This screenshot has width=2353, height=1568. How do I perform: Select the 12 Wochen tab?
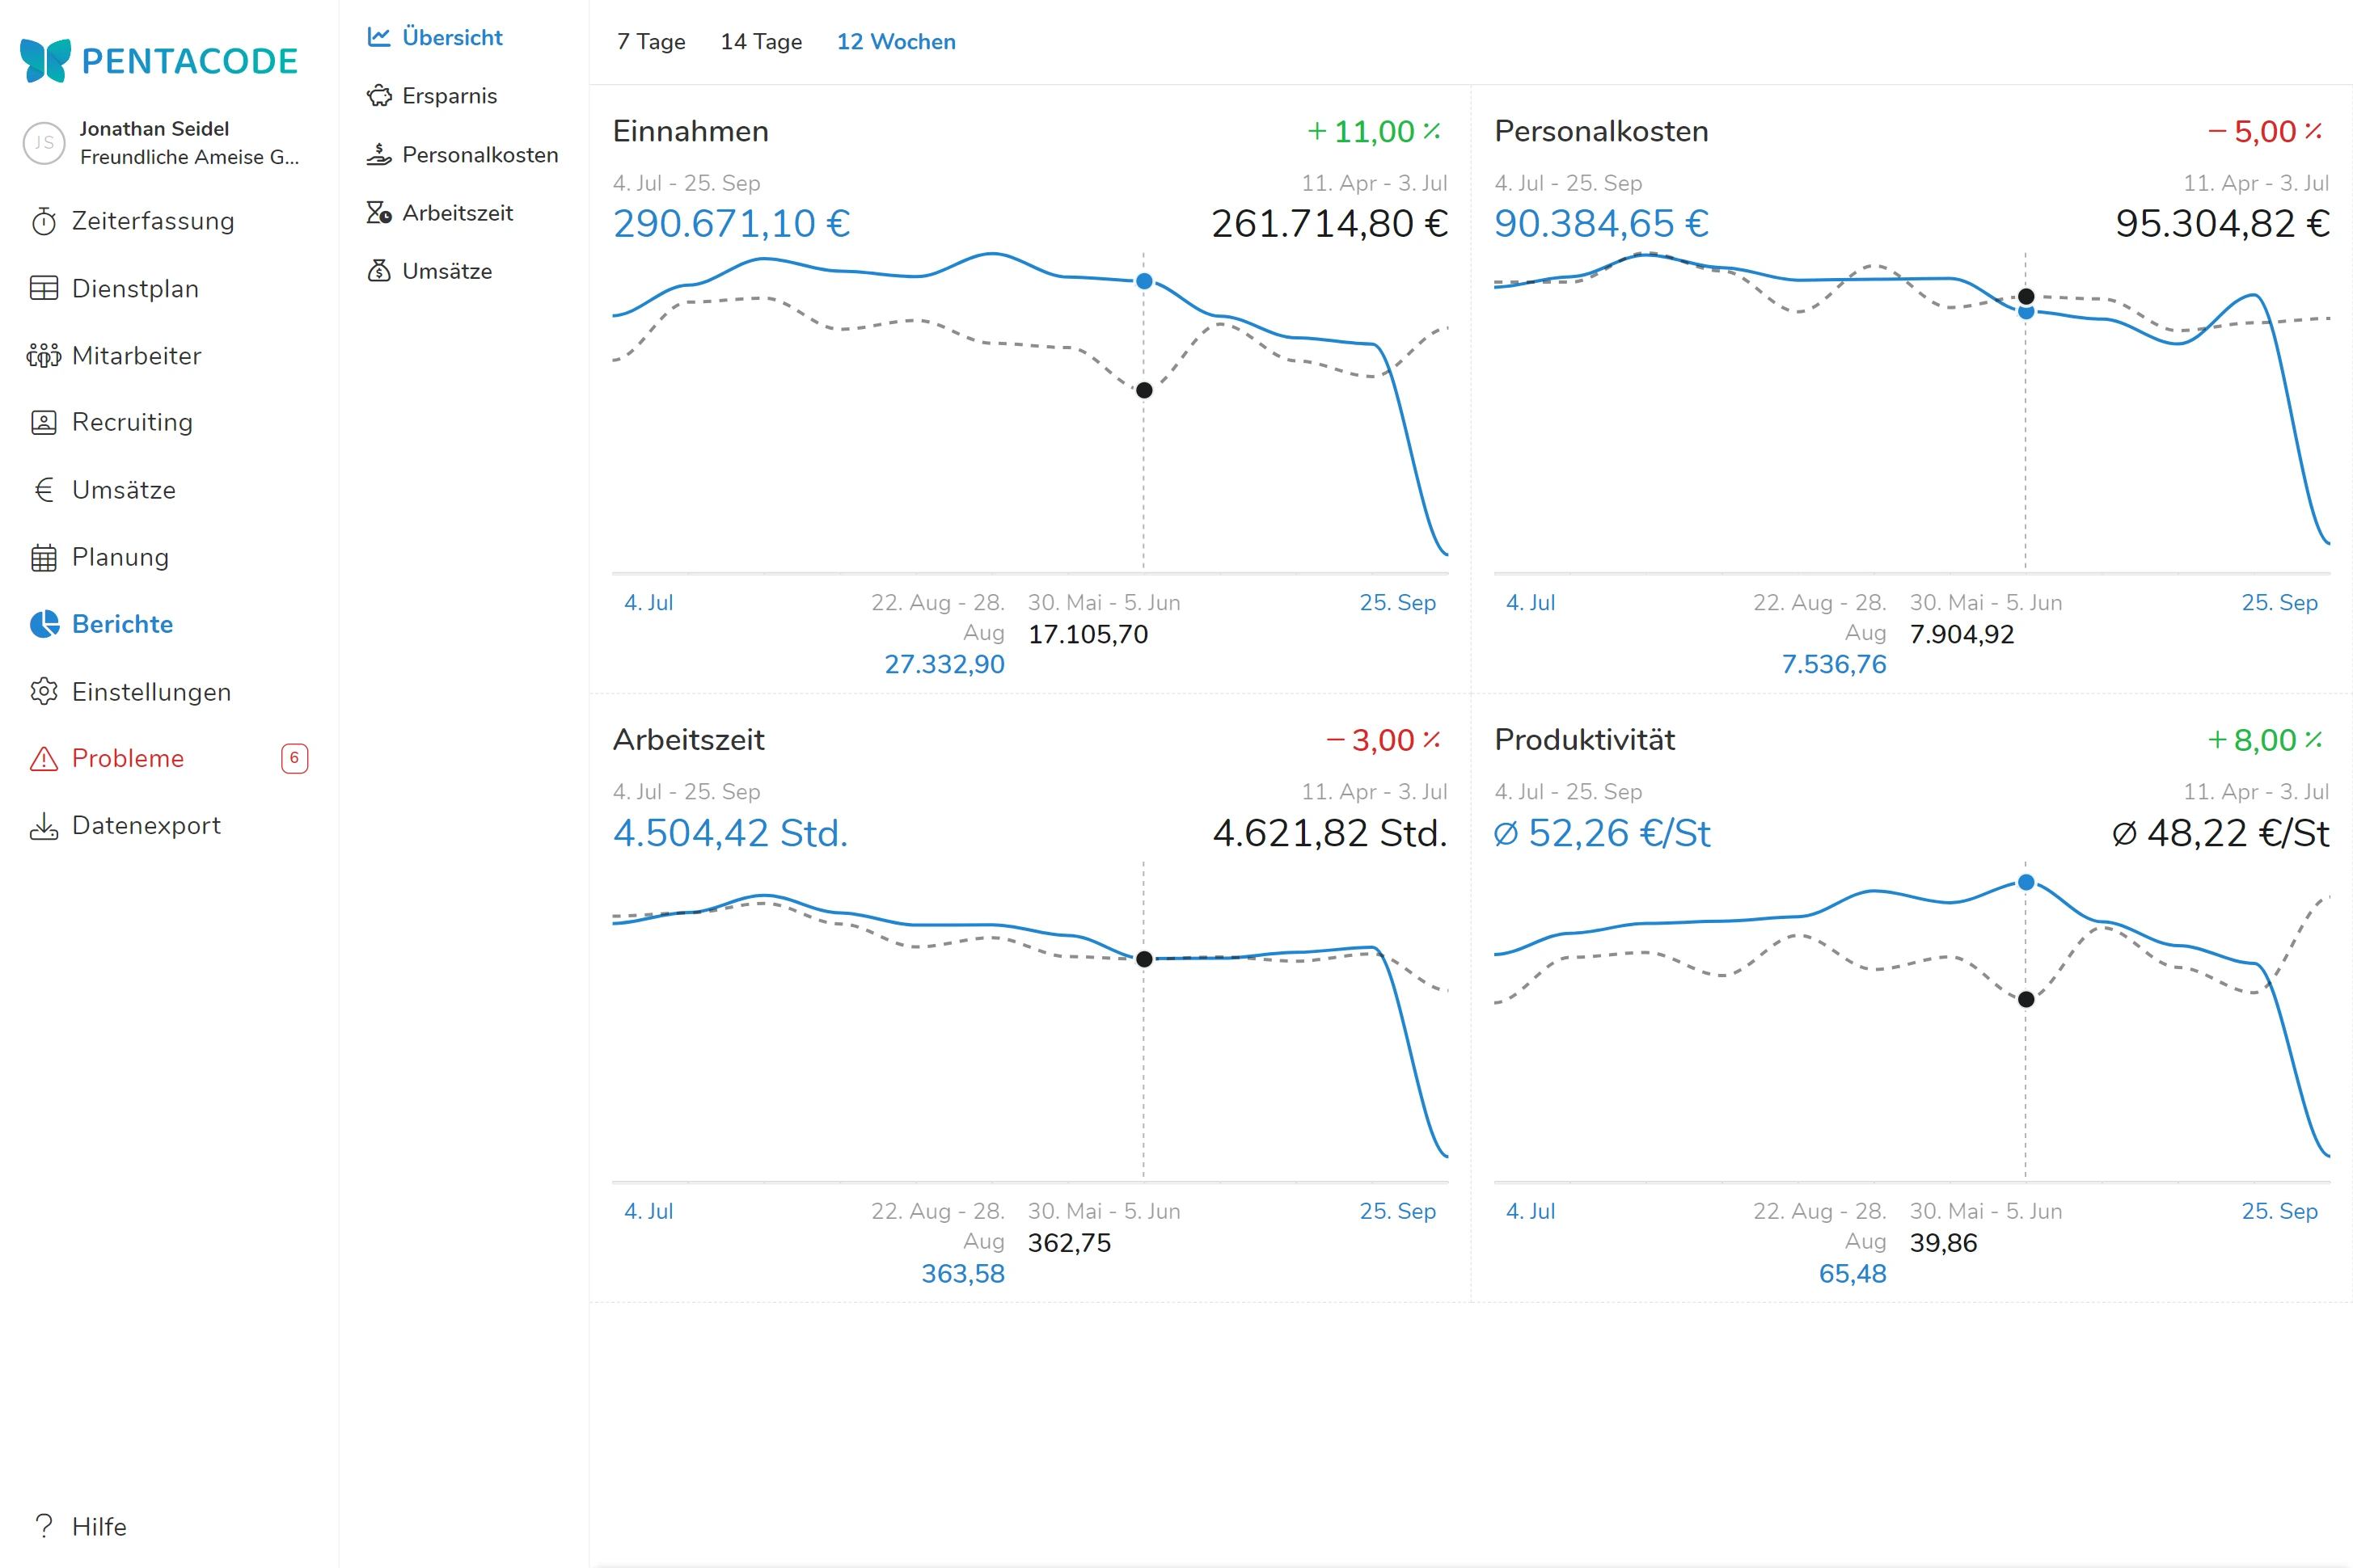click(895, 42)
